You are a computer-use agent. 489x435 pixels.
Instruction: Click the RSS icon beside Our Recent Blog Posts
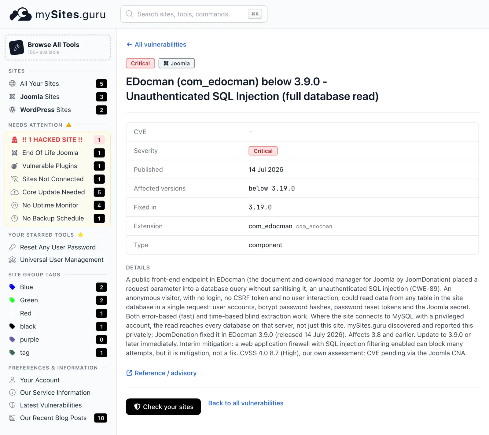[12, 418]
